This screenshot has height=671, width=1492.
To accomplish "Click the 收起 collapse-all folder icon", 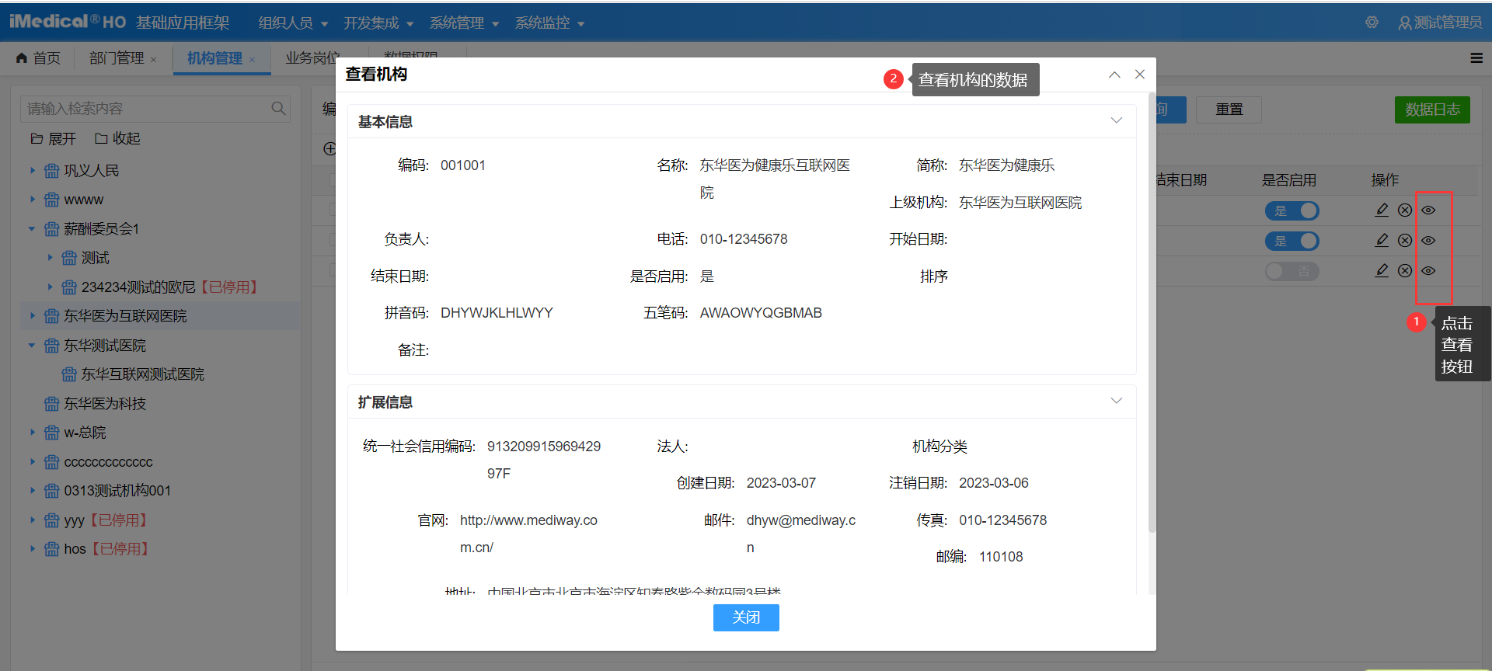I will (101, 138).
